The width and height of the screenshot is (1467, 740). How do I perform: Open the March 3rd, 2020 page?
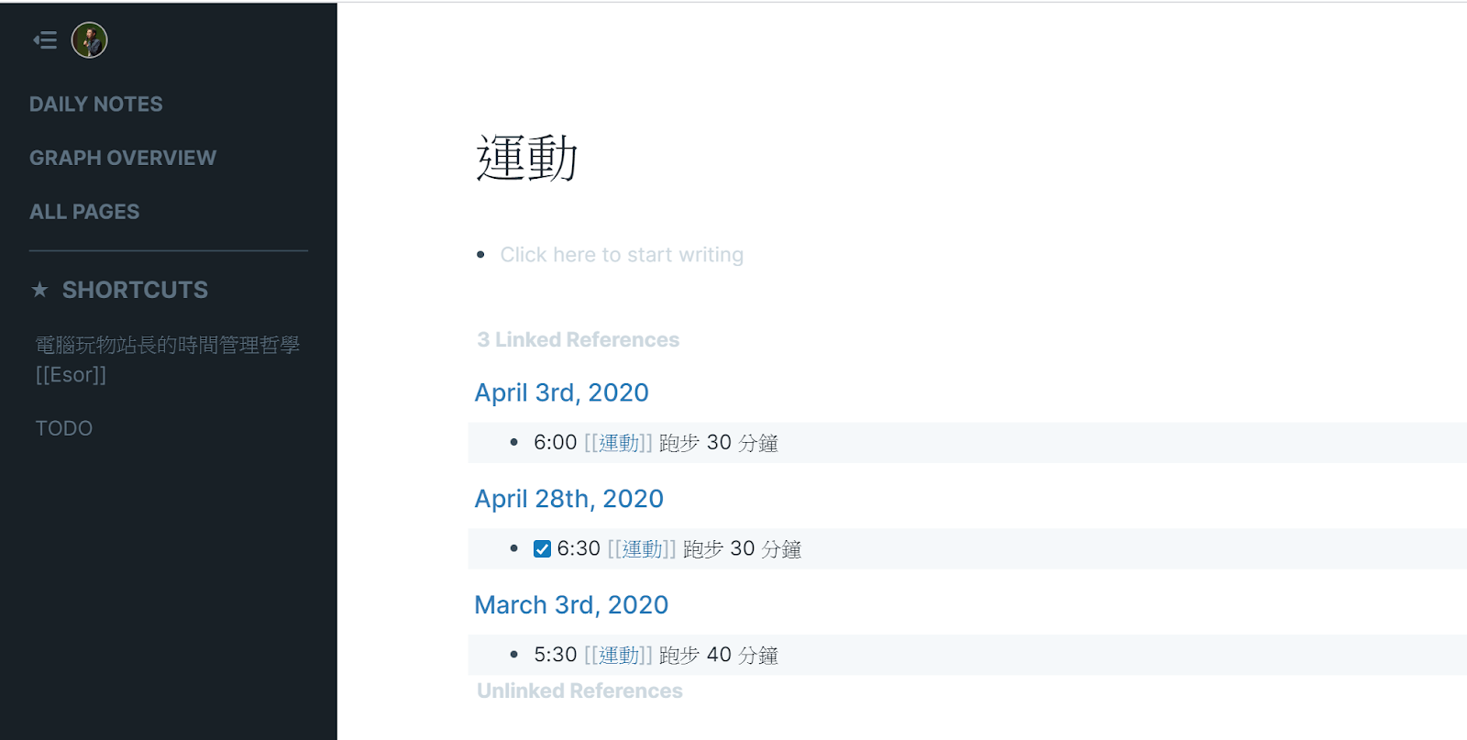[571, 604]
